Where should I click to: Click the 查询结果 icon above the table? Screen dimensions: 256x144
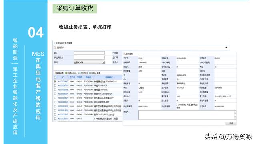[x=55, y=73]
